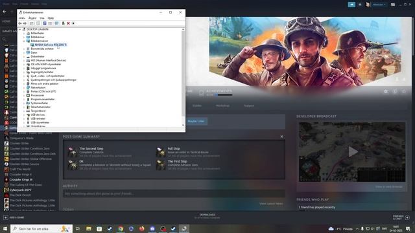415x233 pixels.
Task: Click the Steam game info icon
Action: point(395,91)
